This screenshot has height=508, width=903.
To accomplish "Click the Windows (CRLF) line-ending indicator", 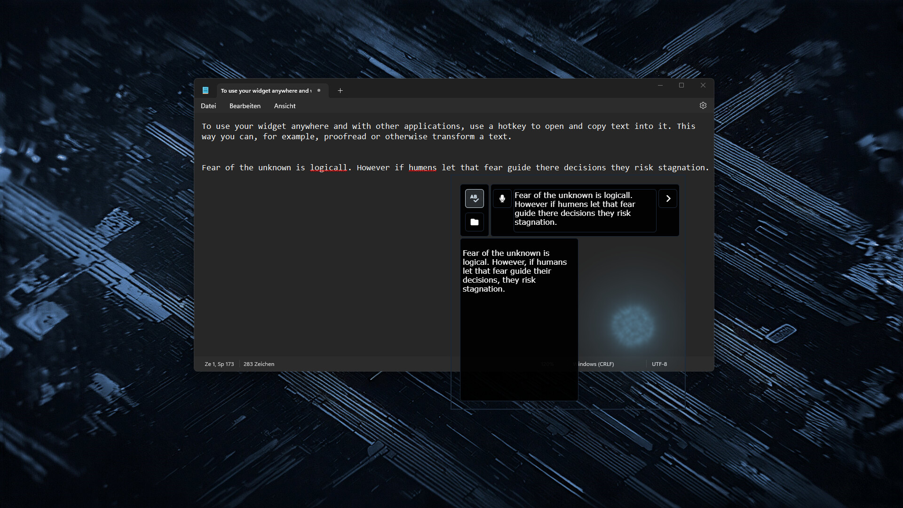I will (x=595, y=364).
